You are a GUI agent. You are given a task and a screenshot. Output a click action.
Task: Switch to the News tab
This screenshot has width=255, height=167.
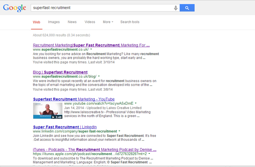pos(72,22)
